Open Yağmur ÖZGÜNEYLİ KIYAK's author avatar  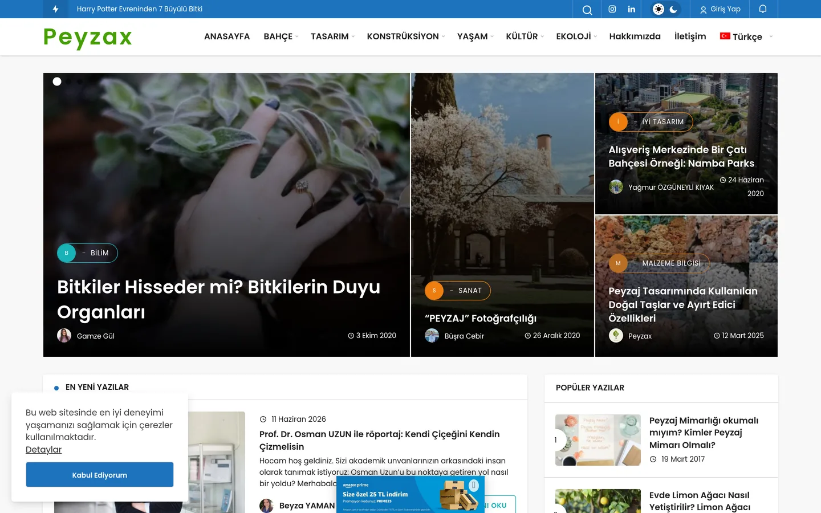(x=616, y=187)
